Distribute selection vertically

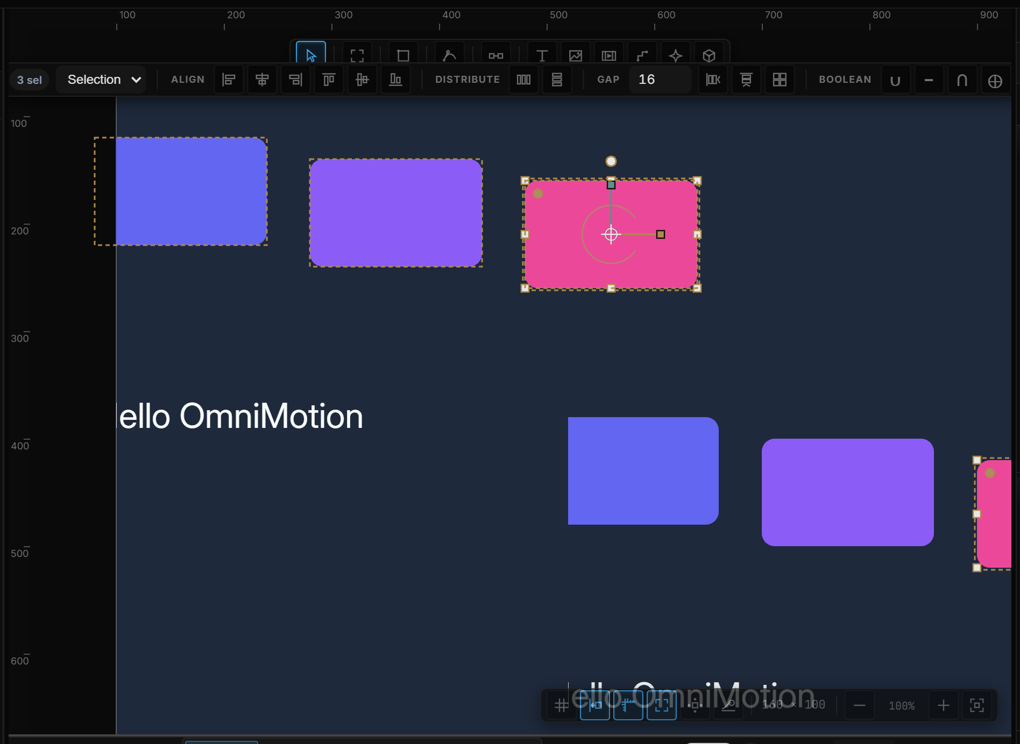point(557,80)
